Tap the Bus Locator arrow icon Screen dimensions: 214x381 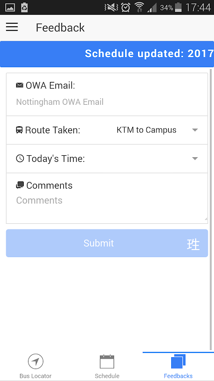[x=36, y=361]
